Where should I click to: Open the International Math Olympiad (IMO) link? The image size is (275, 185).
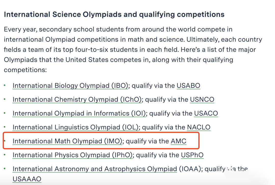67,141
